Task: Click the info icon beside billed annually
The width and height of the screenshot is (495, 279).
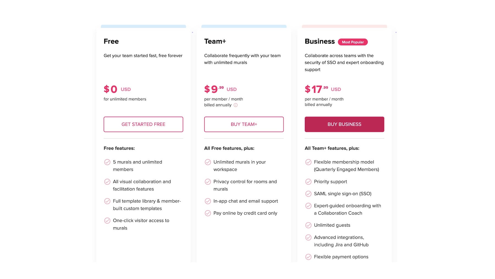Action: pos(236,105)
